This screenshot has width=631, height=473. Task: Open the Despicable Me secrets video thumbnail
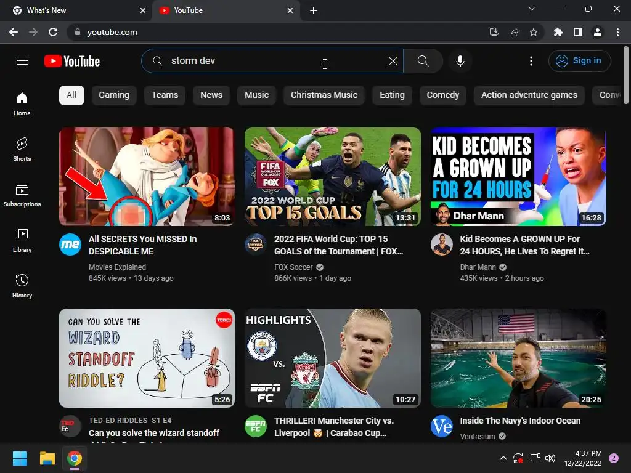tap(147, 177)
